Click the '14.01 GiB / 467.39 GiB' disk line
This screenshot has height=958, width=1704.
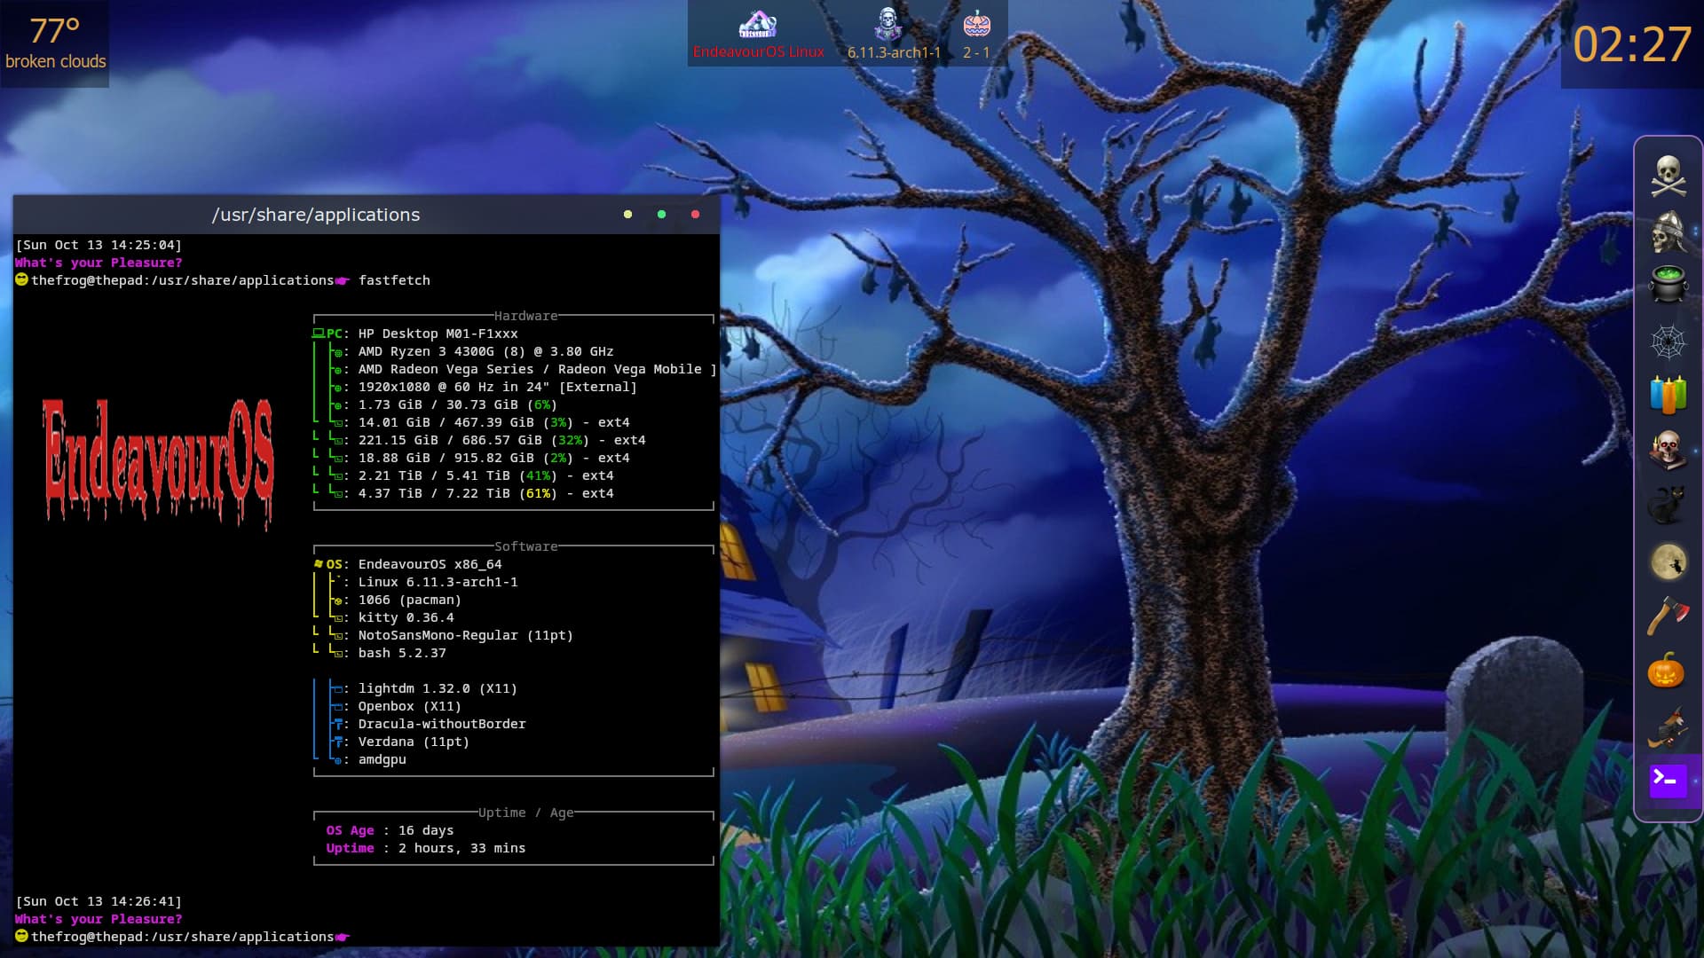493,422
